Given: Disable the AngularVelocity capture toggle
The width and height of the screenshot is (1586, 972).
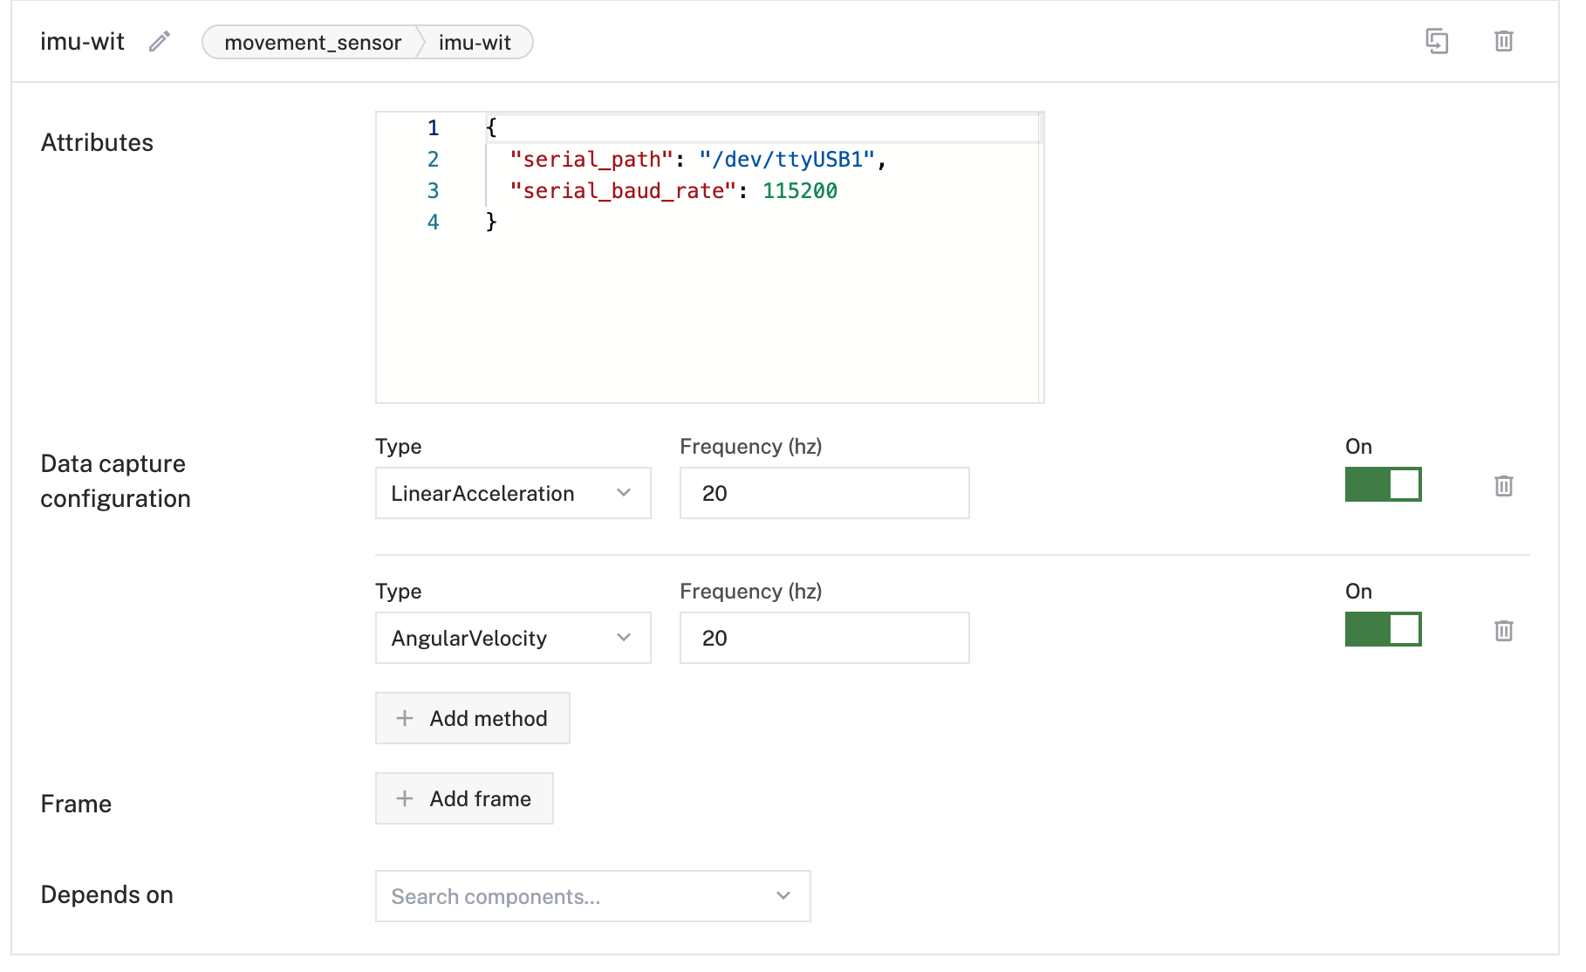Looking at the screenshot, I should (1383, 629).
